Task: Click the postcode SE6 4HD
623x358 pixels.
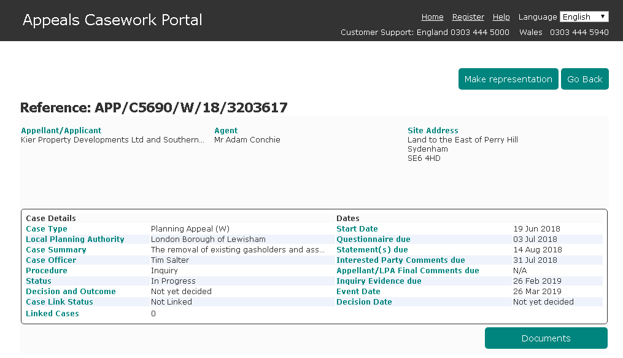Action: click(x=424, y=158)
